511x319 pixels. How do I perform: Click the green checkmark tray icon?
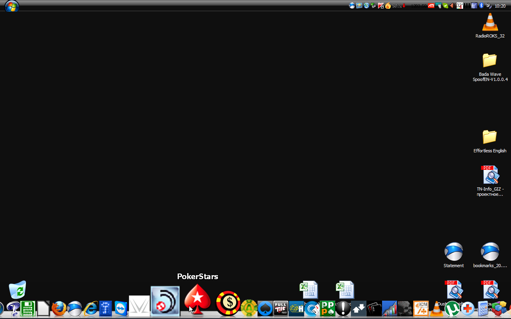(x=446, y=6)
